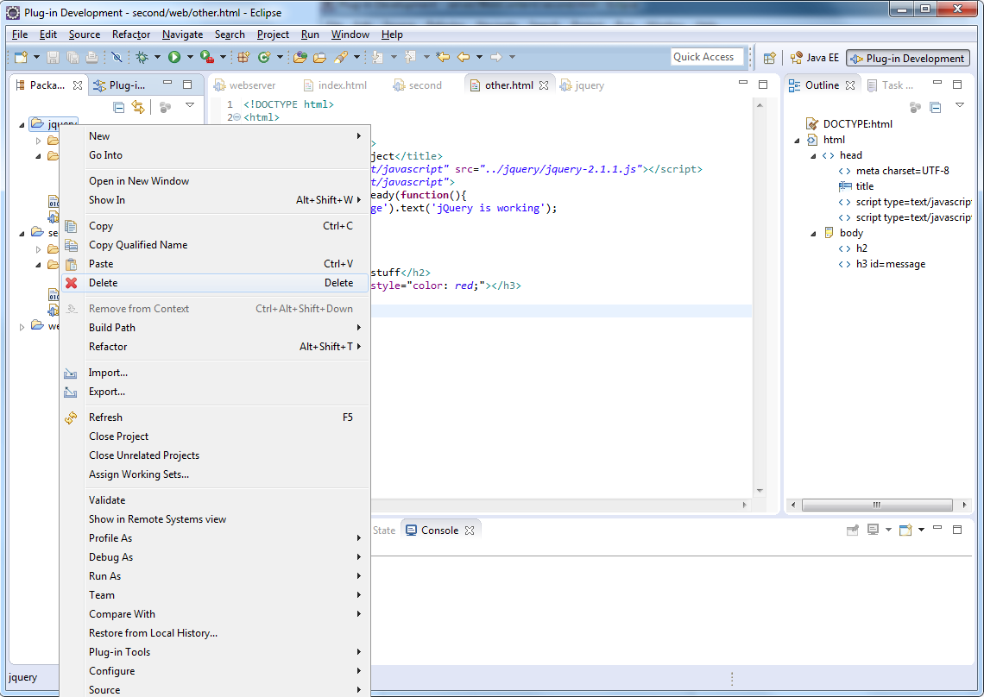Click the editor vertical scrollbar down arrow
The image size is (984, 697).
760,491
